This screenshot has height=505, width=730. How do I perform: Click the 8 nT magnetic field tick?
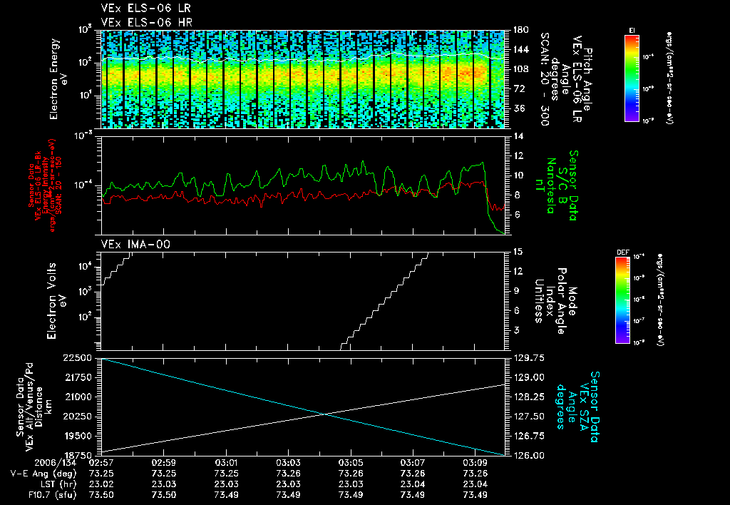pyautogui.click(x=516, y=195)
